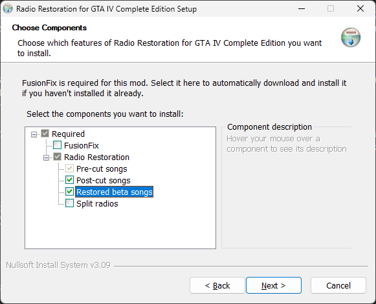
Task: Toggle the Radio Restoration group checkbox
Action: [x=58, y=157]
